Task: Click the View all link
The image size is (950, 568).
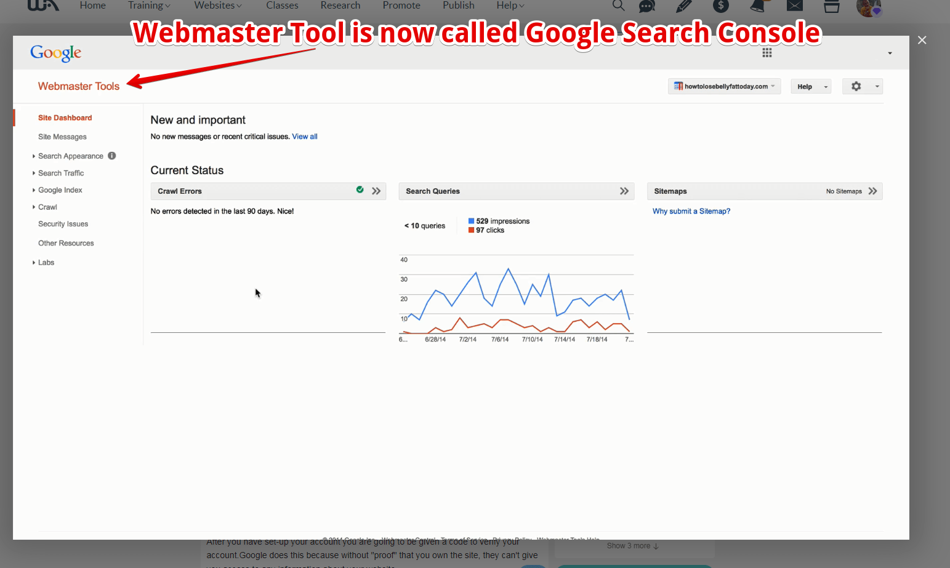Action: pyautogui.click(x=305, y=137)
